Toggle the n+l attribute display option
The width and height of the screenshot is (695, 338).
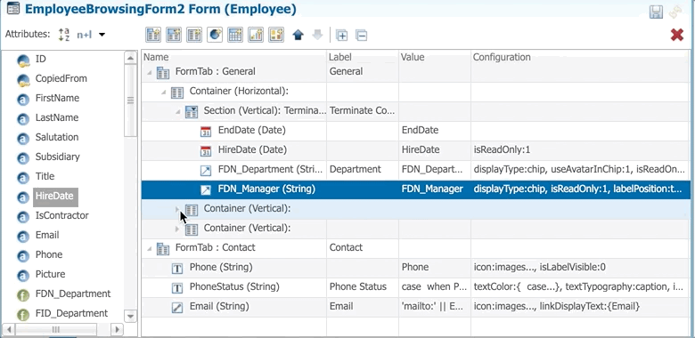85,35
